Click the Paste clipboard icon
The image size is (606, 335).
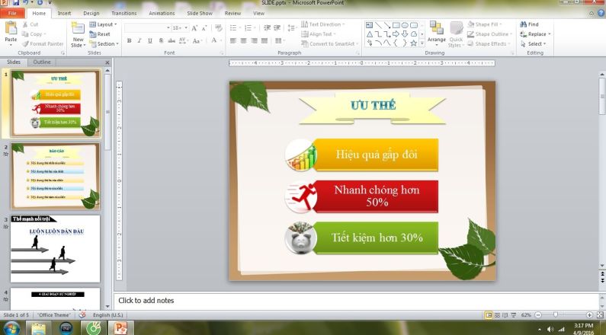(x=11, y=28)
